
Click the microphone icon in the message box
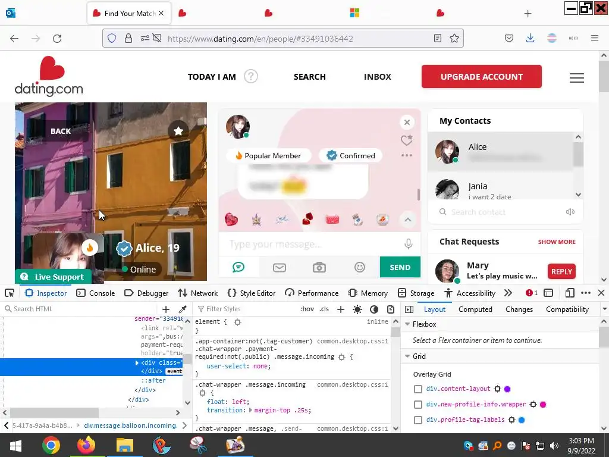click(408, 244)
